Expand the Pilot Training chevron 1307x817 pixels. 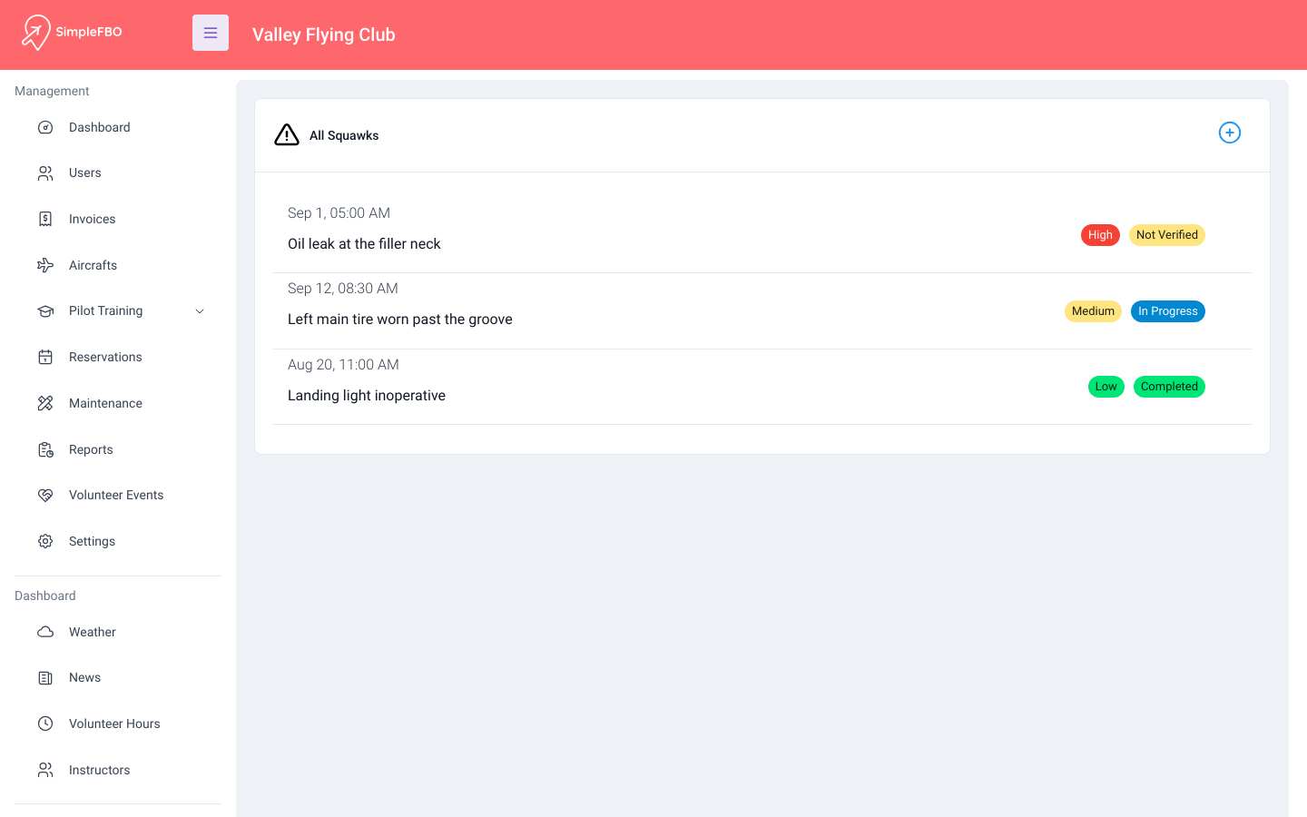[200, 311]
